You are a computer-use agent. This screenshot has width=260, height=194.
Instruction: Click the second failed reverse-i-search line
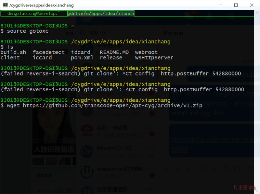(x=123, y=89)
